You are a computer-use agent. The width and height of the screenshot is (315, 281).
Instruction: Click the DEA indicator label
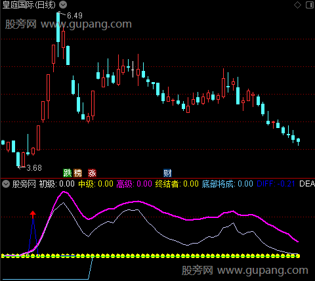pos(307,184)
